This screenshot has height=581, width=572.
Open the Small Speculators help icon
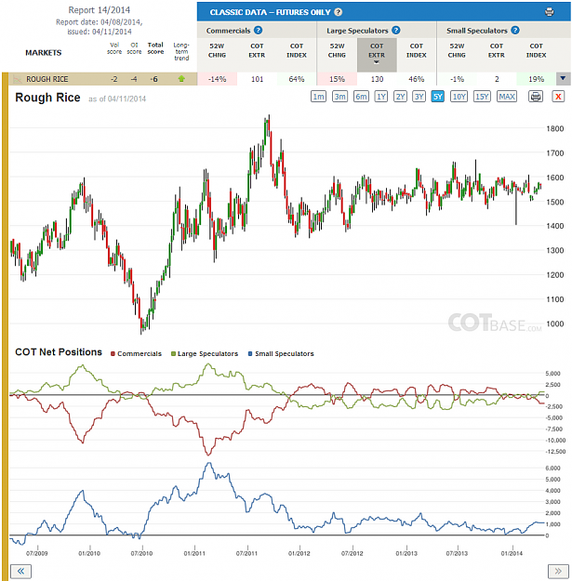515,31
